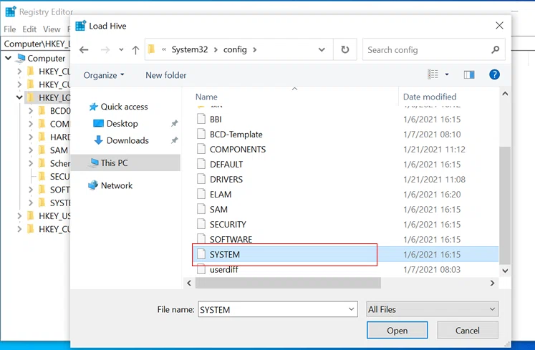Refresh the config folder listing
The image size is (535, 350).
pyautogui.click(x=345, y=50)
